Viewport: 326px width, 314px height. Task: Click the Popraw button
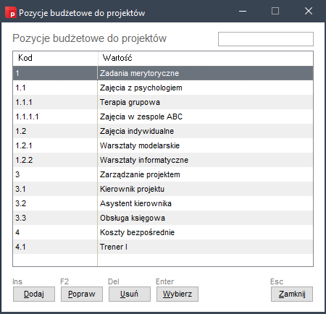(x=82, y=294)
